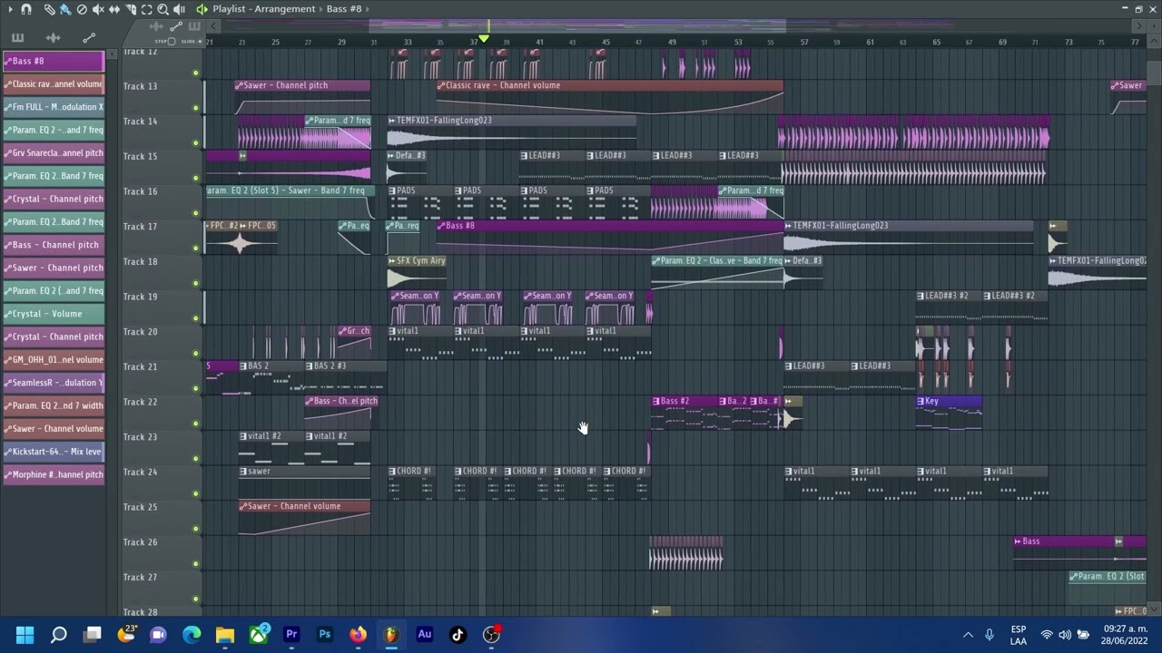
Task: Click the Track 16 header label
Action: pos(140,191)
